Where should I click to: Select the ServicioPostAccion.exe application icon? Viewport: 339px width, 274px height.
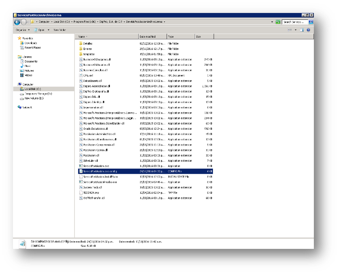[x=81, y=166]
